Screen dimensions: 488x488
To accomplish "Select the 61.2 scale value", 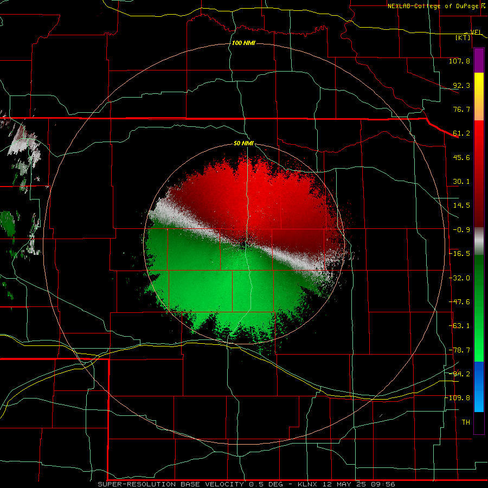I will [x=461, y=133].
